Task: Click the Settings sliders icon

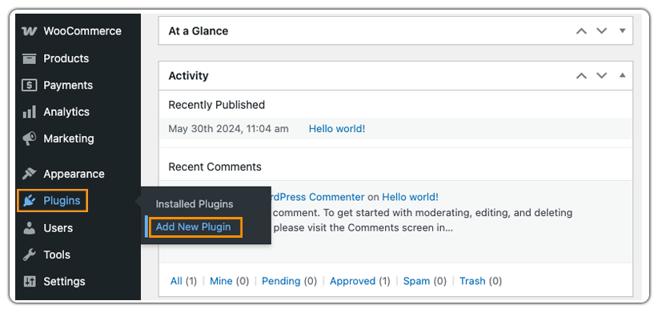Action: coord(30,282)
